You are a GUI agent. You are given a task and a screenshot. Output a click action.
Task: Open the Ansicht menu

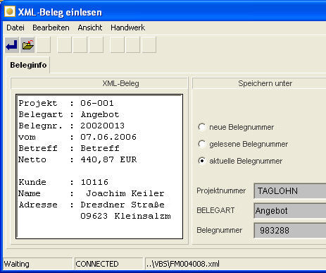click(90, 28)
